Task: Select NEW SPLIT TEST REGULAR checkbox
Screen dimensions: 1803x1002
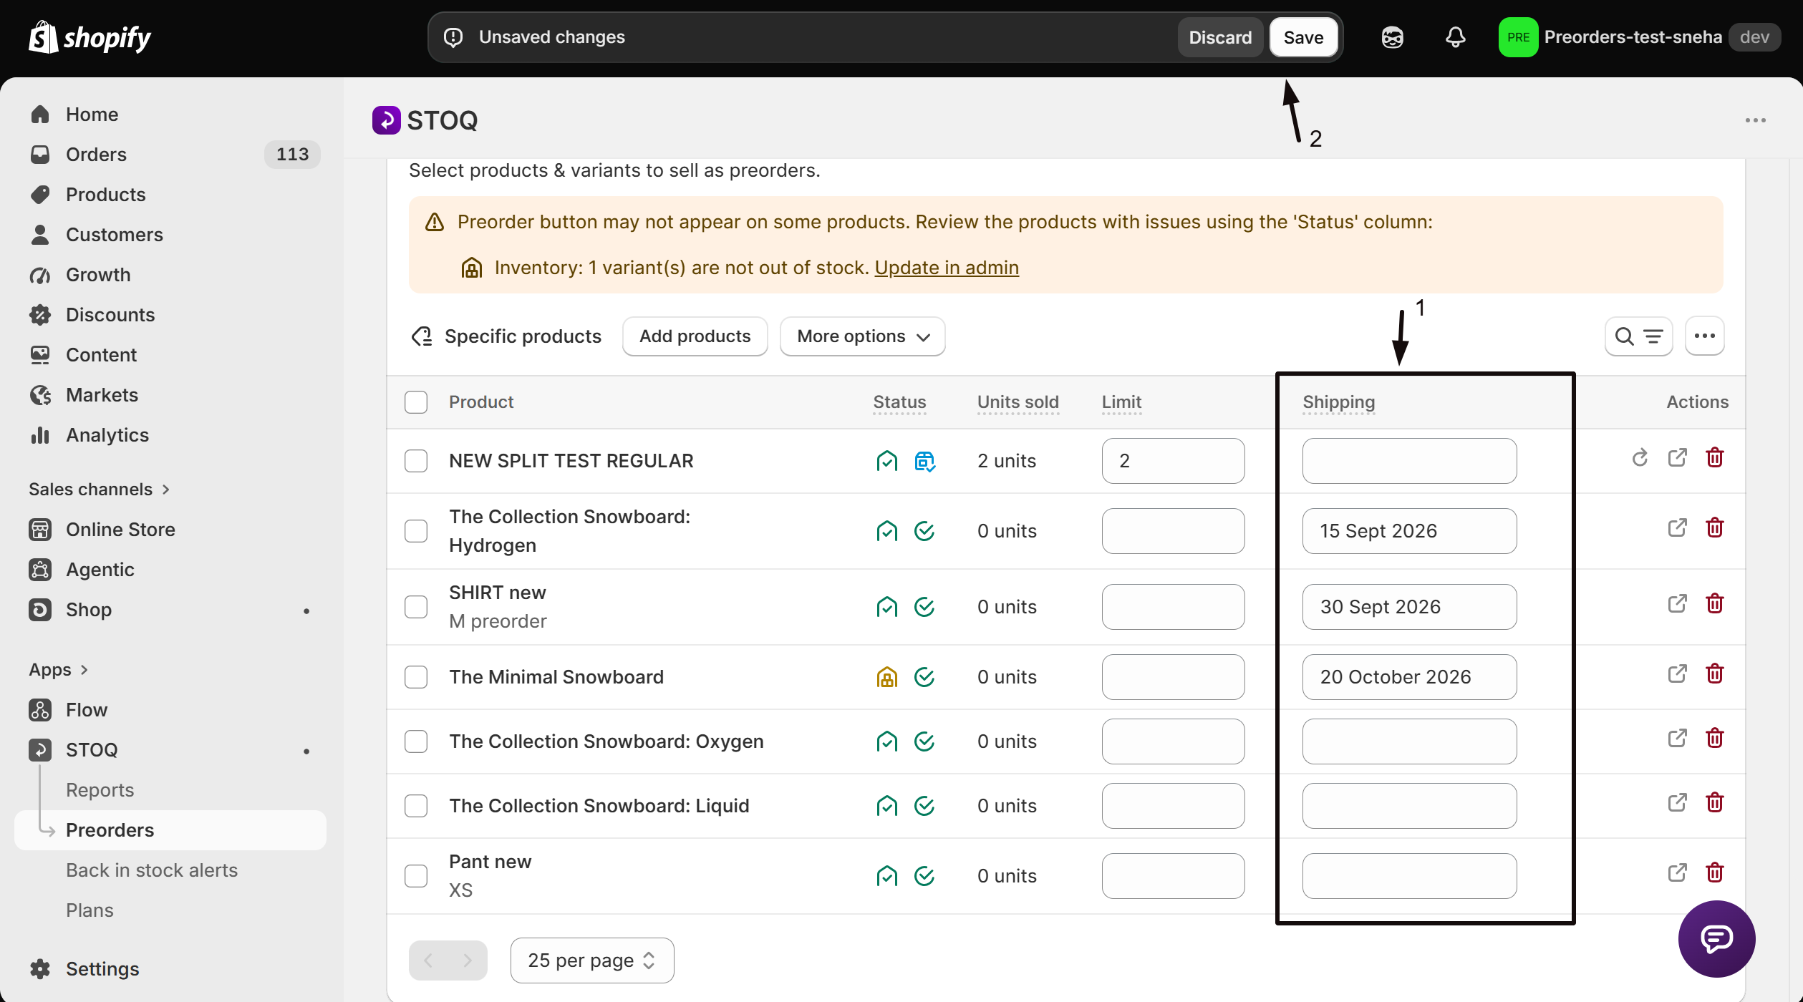Action: tap(416, 461)
